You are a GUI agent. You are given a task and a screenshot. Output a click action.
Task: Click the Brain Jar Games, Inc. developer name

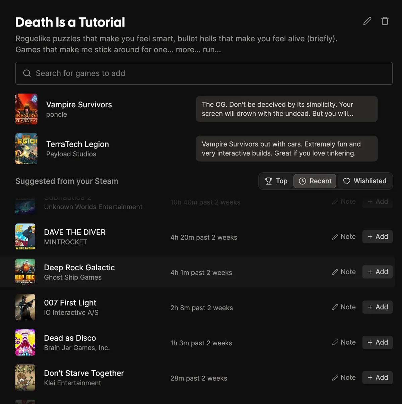(x=77, y=348)
